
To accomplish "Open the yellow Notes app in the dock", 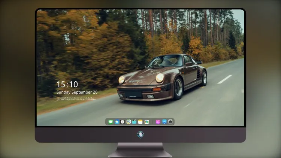I will (x=140, y=122).
